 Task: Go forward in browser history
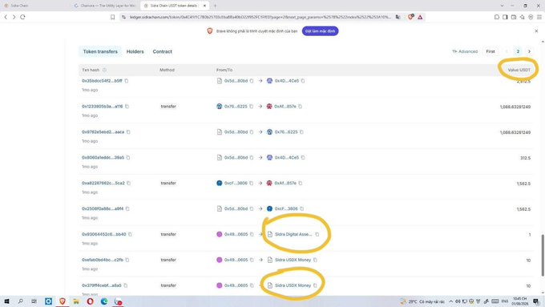tap(14, 17)
